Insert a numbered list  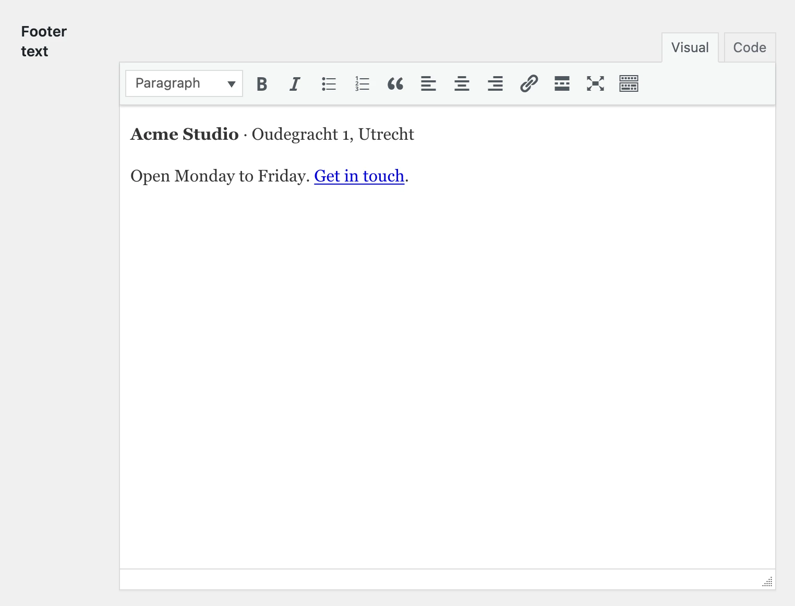pos(362,83)
